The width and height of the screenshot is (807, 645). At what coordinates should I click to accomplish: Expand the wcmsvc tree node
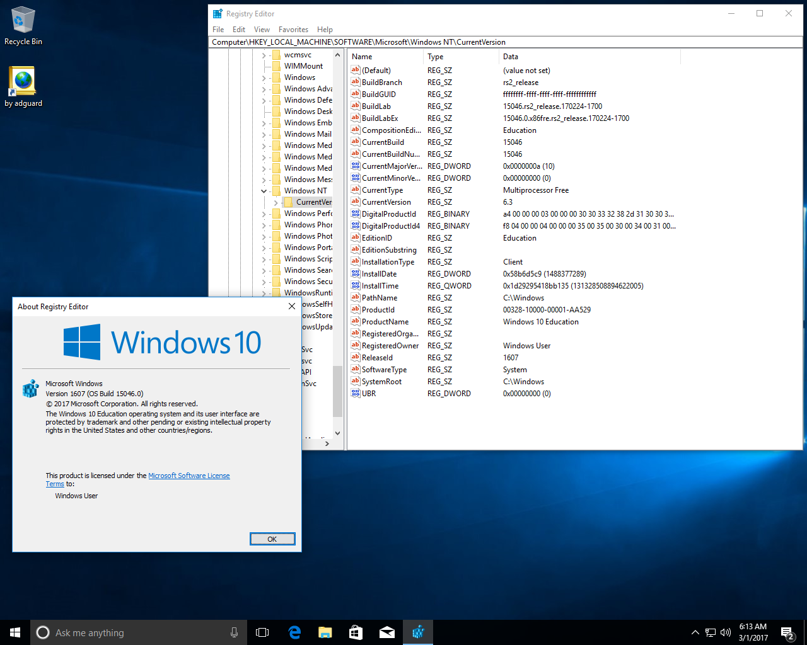coord(264,55)
